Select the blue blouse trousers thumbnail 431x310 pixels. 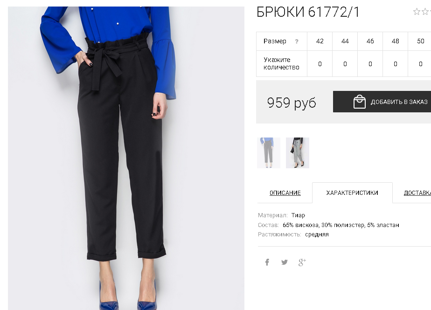[269, 153]
